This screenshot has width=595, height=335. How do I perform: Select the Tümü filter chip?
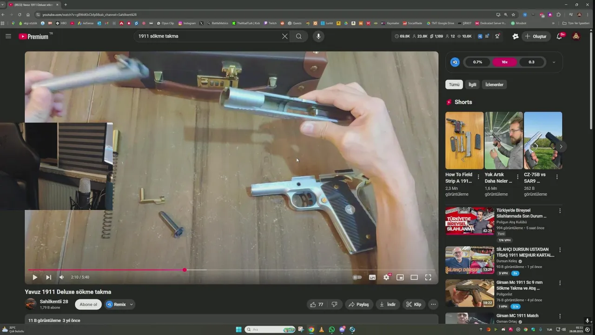pos(454,85)
